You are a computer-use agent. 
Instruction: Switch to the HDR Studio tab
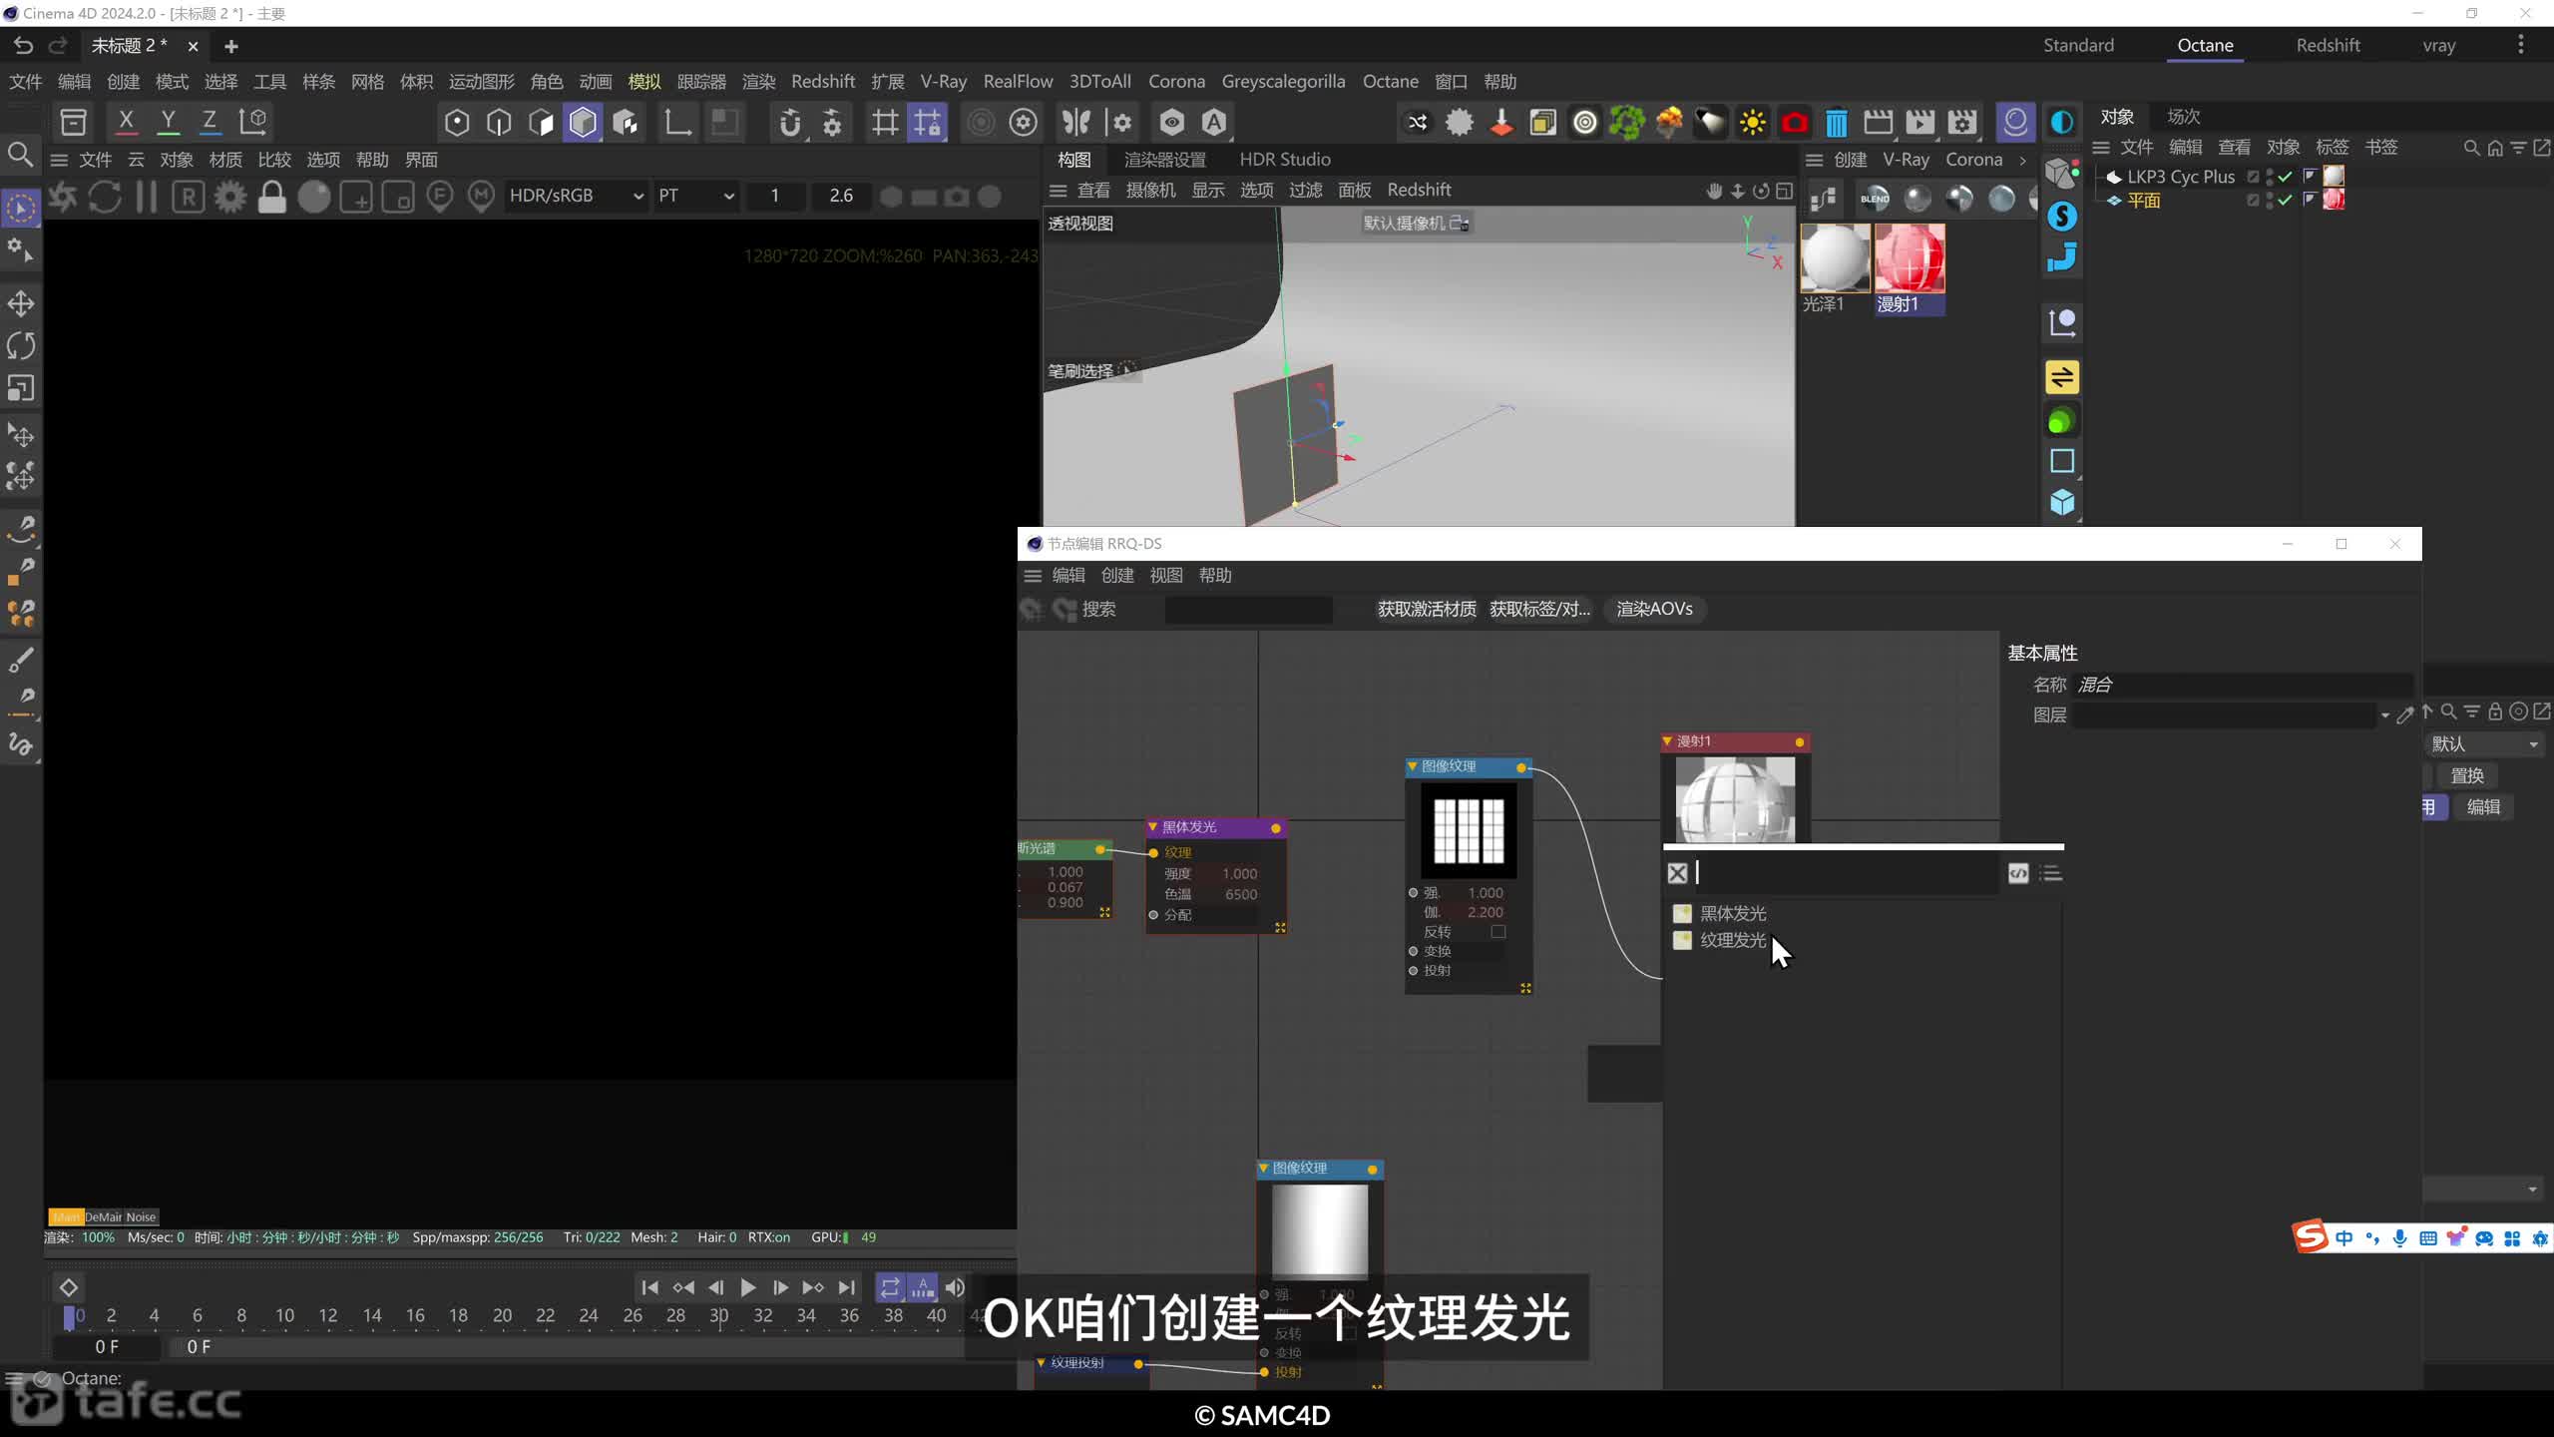coord(1285,160)
